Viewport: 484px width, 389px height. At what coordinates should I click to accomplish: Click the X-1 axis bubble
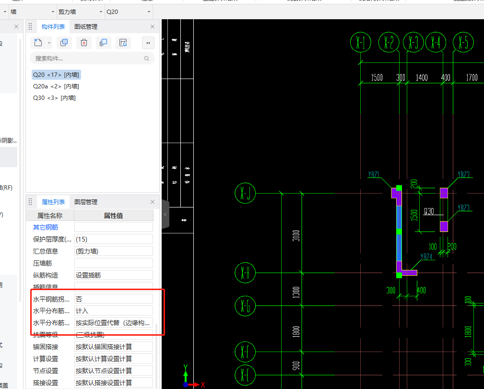tap(361, 42)
